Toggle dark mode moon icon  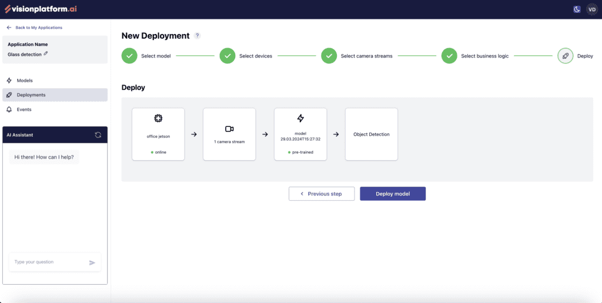[x=577, y=9]
